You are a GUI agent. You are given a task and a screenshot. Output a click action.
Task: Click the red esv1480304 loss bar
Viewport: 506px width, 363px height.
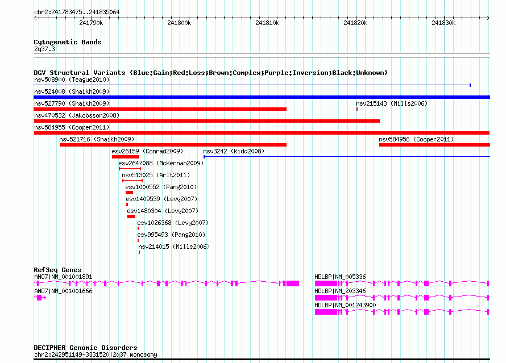[131, 216]
